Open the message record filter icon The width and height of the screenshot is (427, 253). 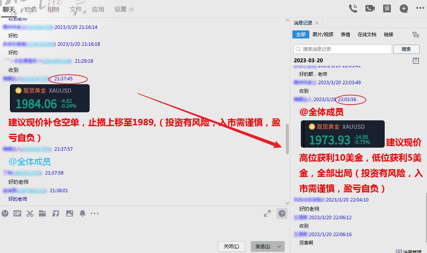tap(415, 35)
